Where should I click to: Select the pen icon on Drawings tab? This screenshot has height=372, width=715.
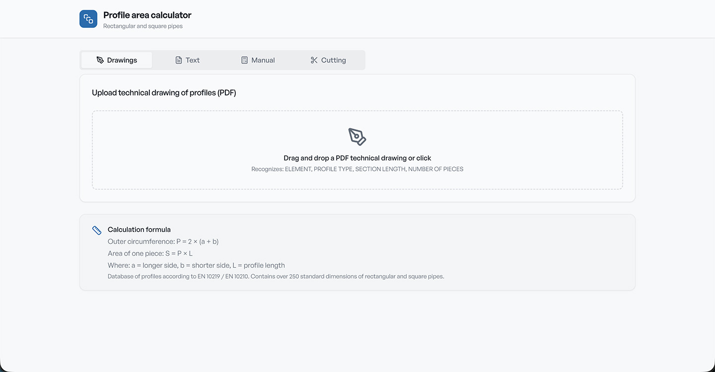[x=100, y=60]
